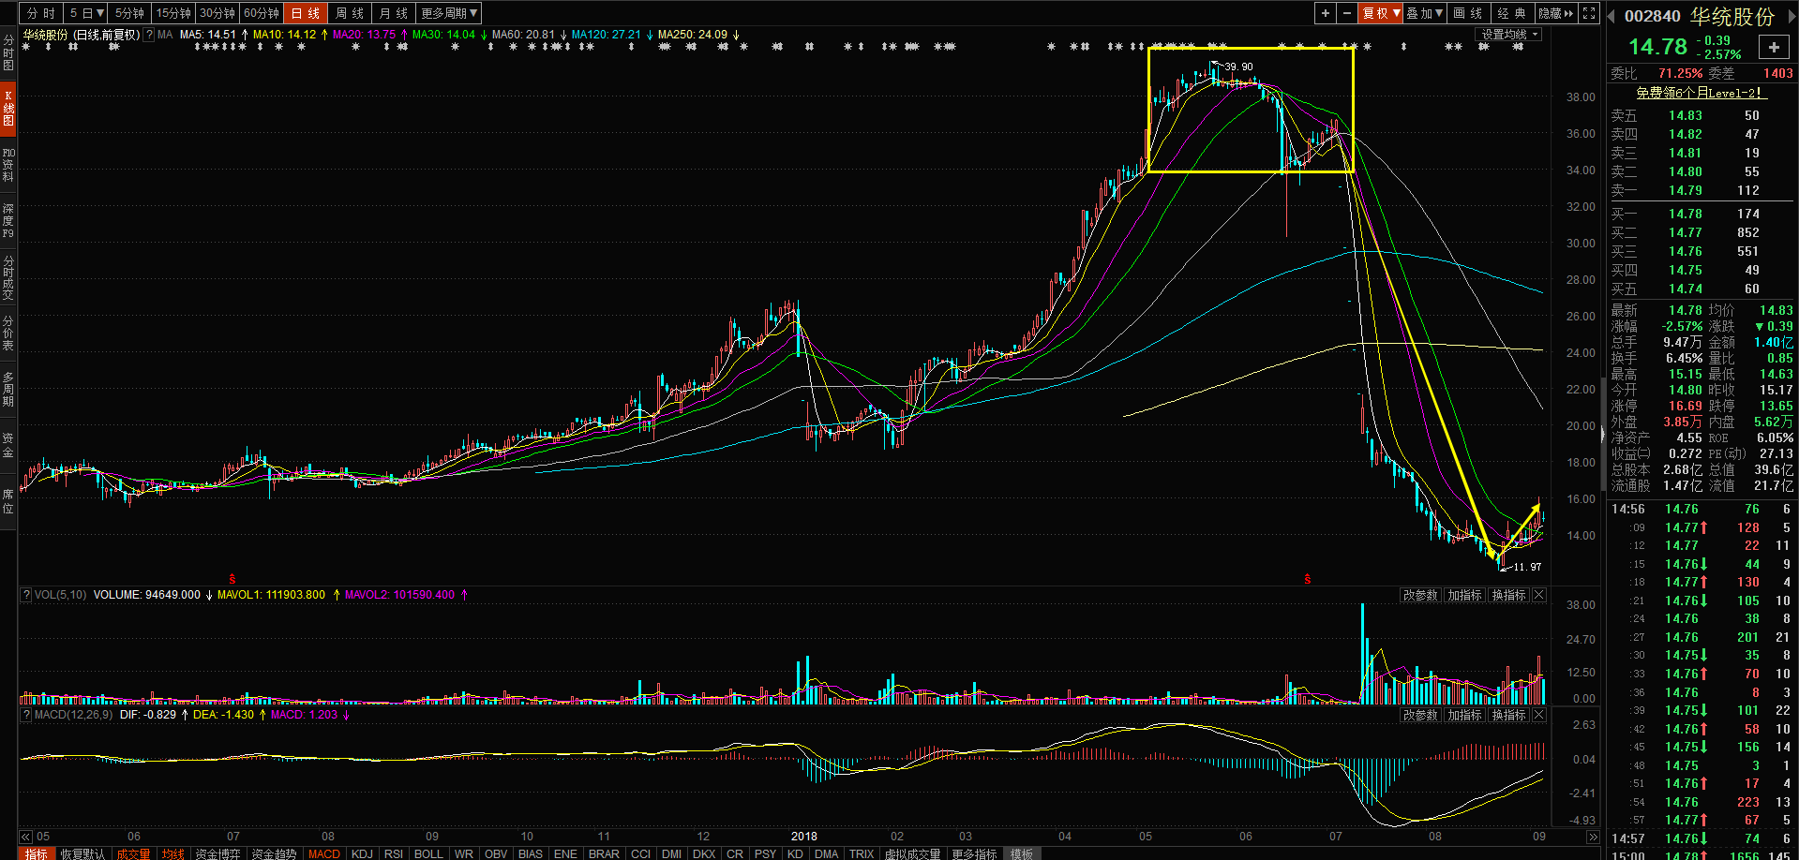Open help for MACD(12,26,9) indicator
This screenshot has width=1799, height=860.
tap(26, 715)
